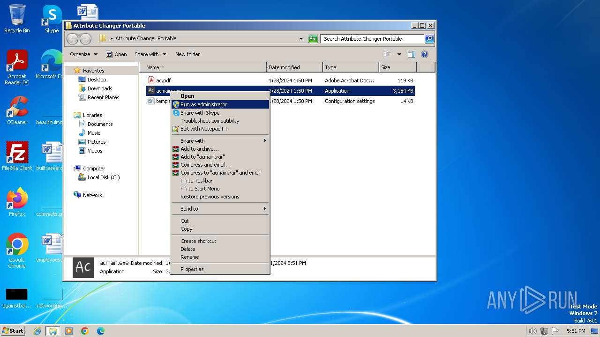600x337 pixels.
Task: Click the taskbar clock showing 5:51 PM
Action: pos(576,331)
